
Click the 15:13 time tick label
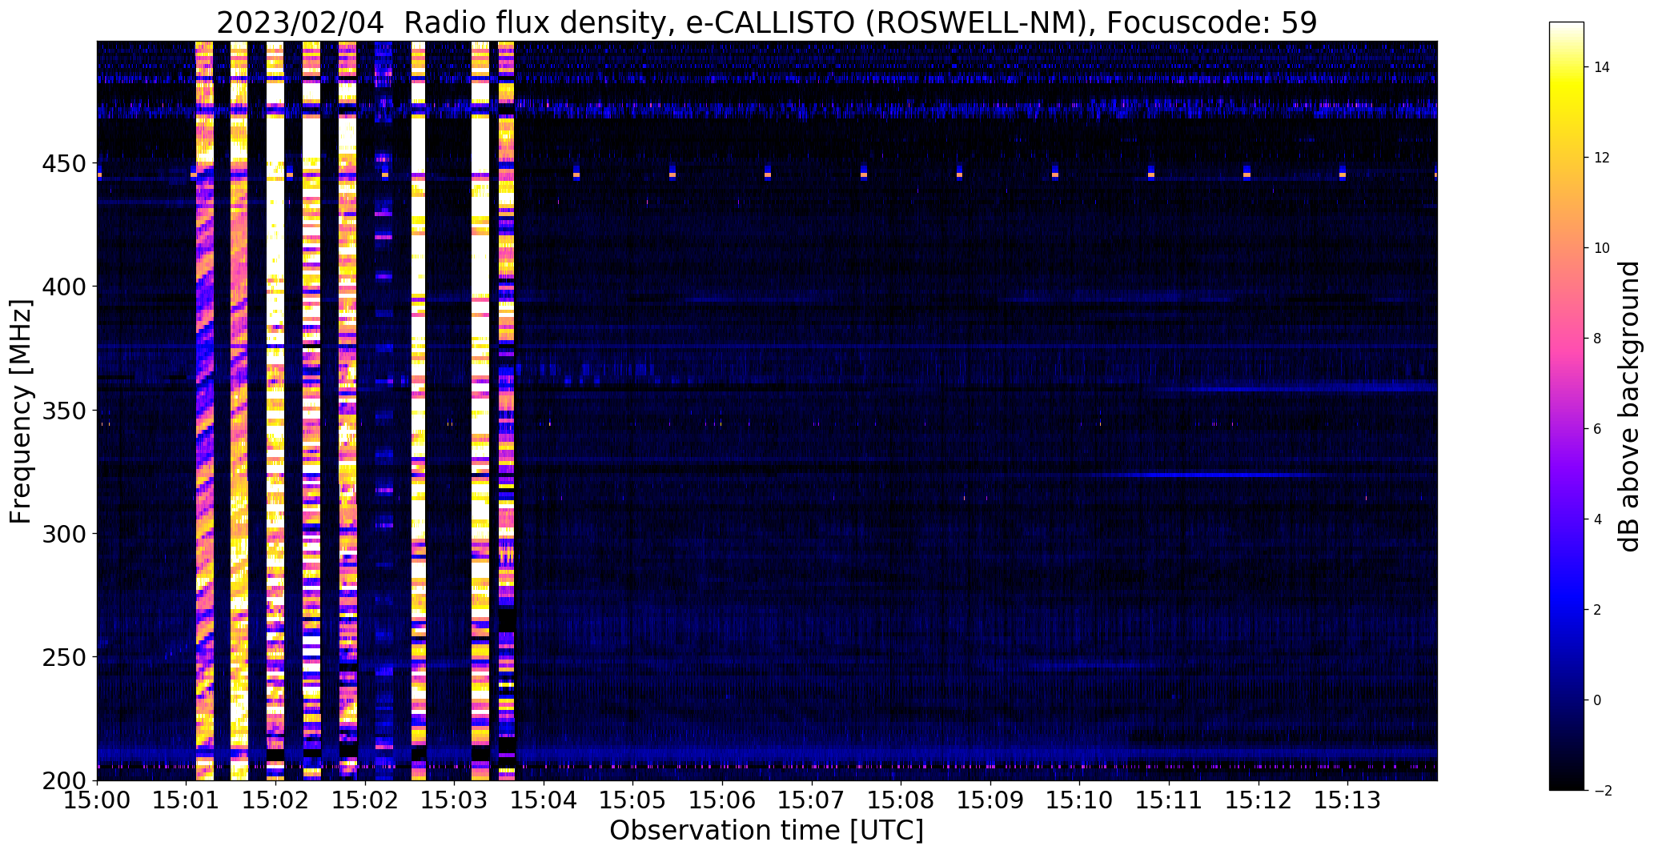[1347, 800]
